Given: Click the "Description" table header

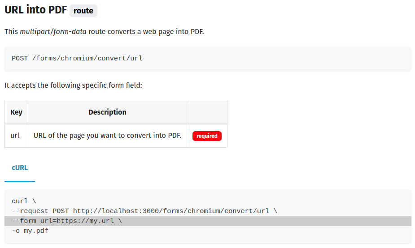Looking at the screenshot, I should [x=107, y=112].
